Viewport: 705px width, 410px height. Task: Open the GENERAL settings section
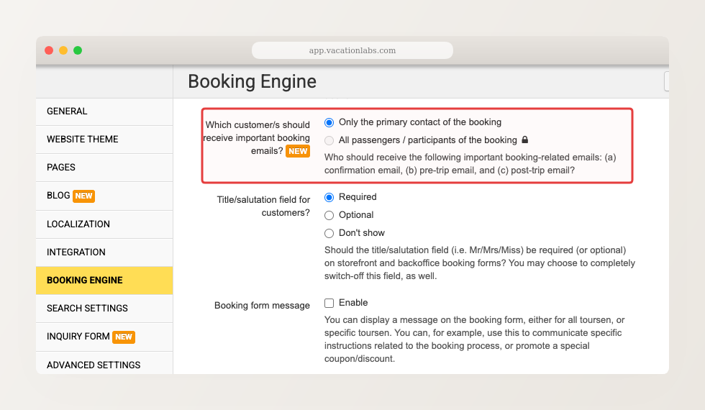104,111
